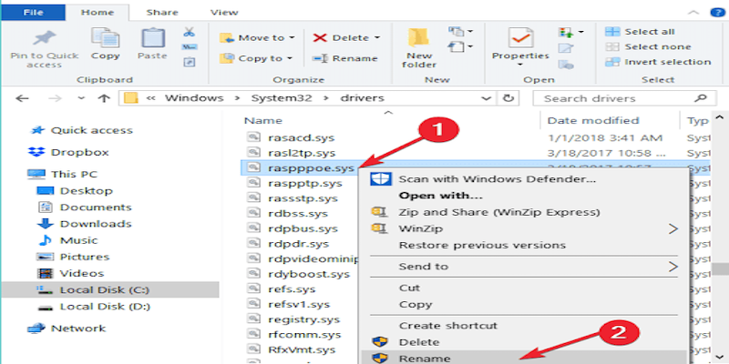Select Network in navigation pane
This screenshot has width=729, height=364.
point(78,329)
